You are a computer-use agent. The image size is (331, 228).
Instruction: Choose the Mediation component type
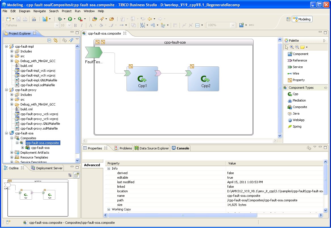(x=297, y=101)
